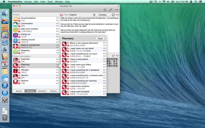The height and width of the screenshot is (128, 205).
Task: Click the star Favorites icon in the toolbar
Action: [105, 10]
